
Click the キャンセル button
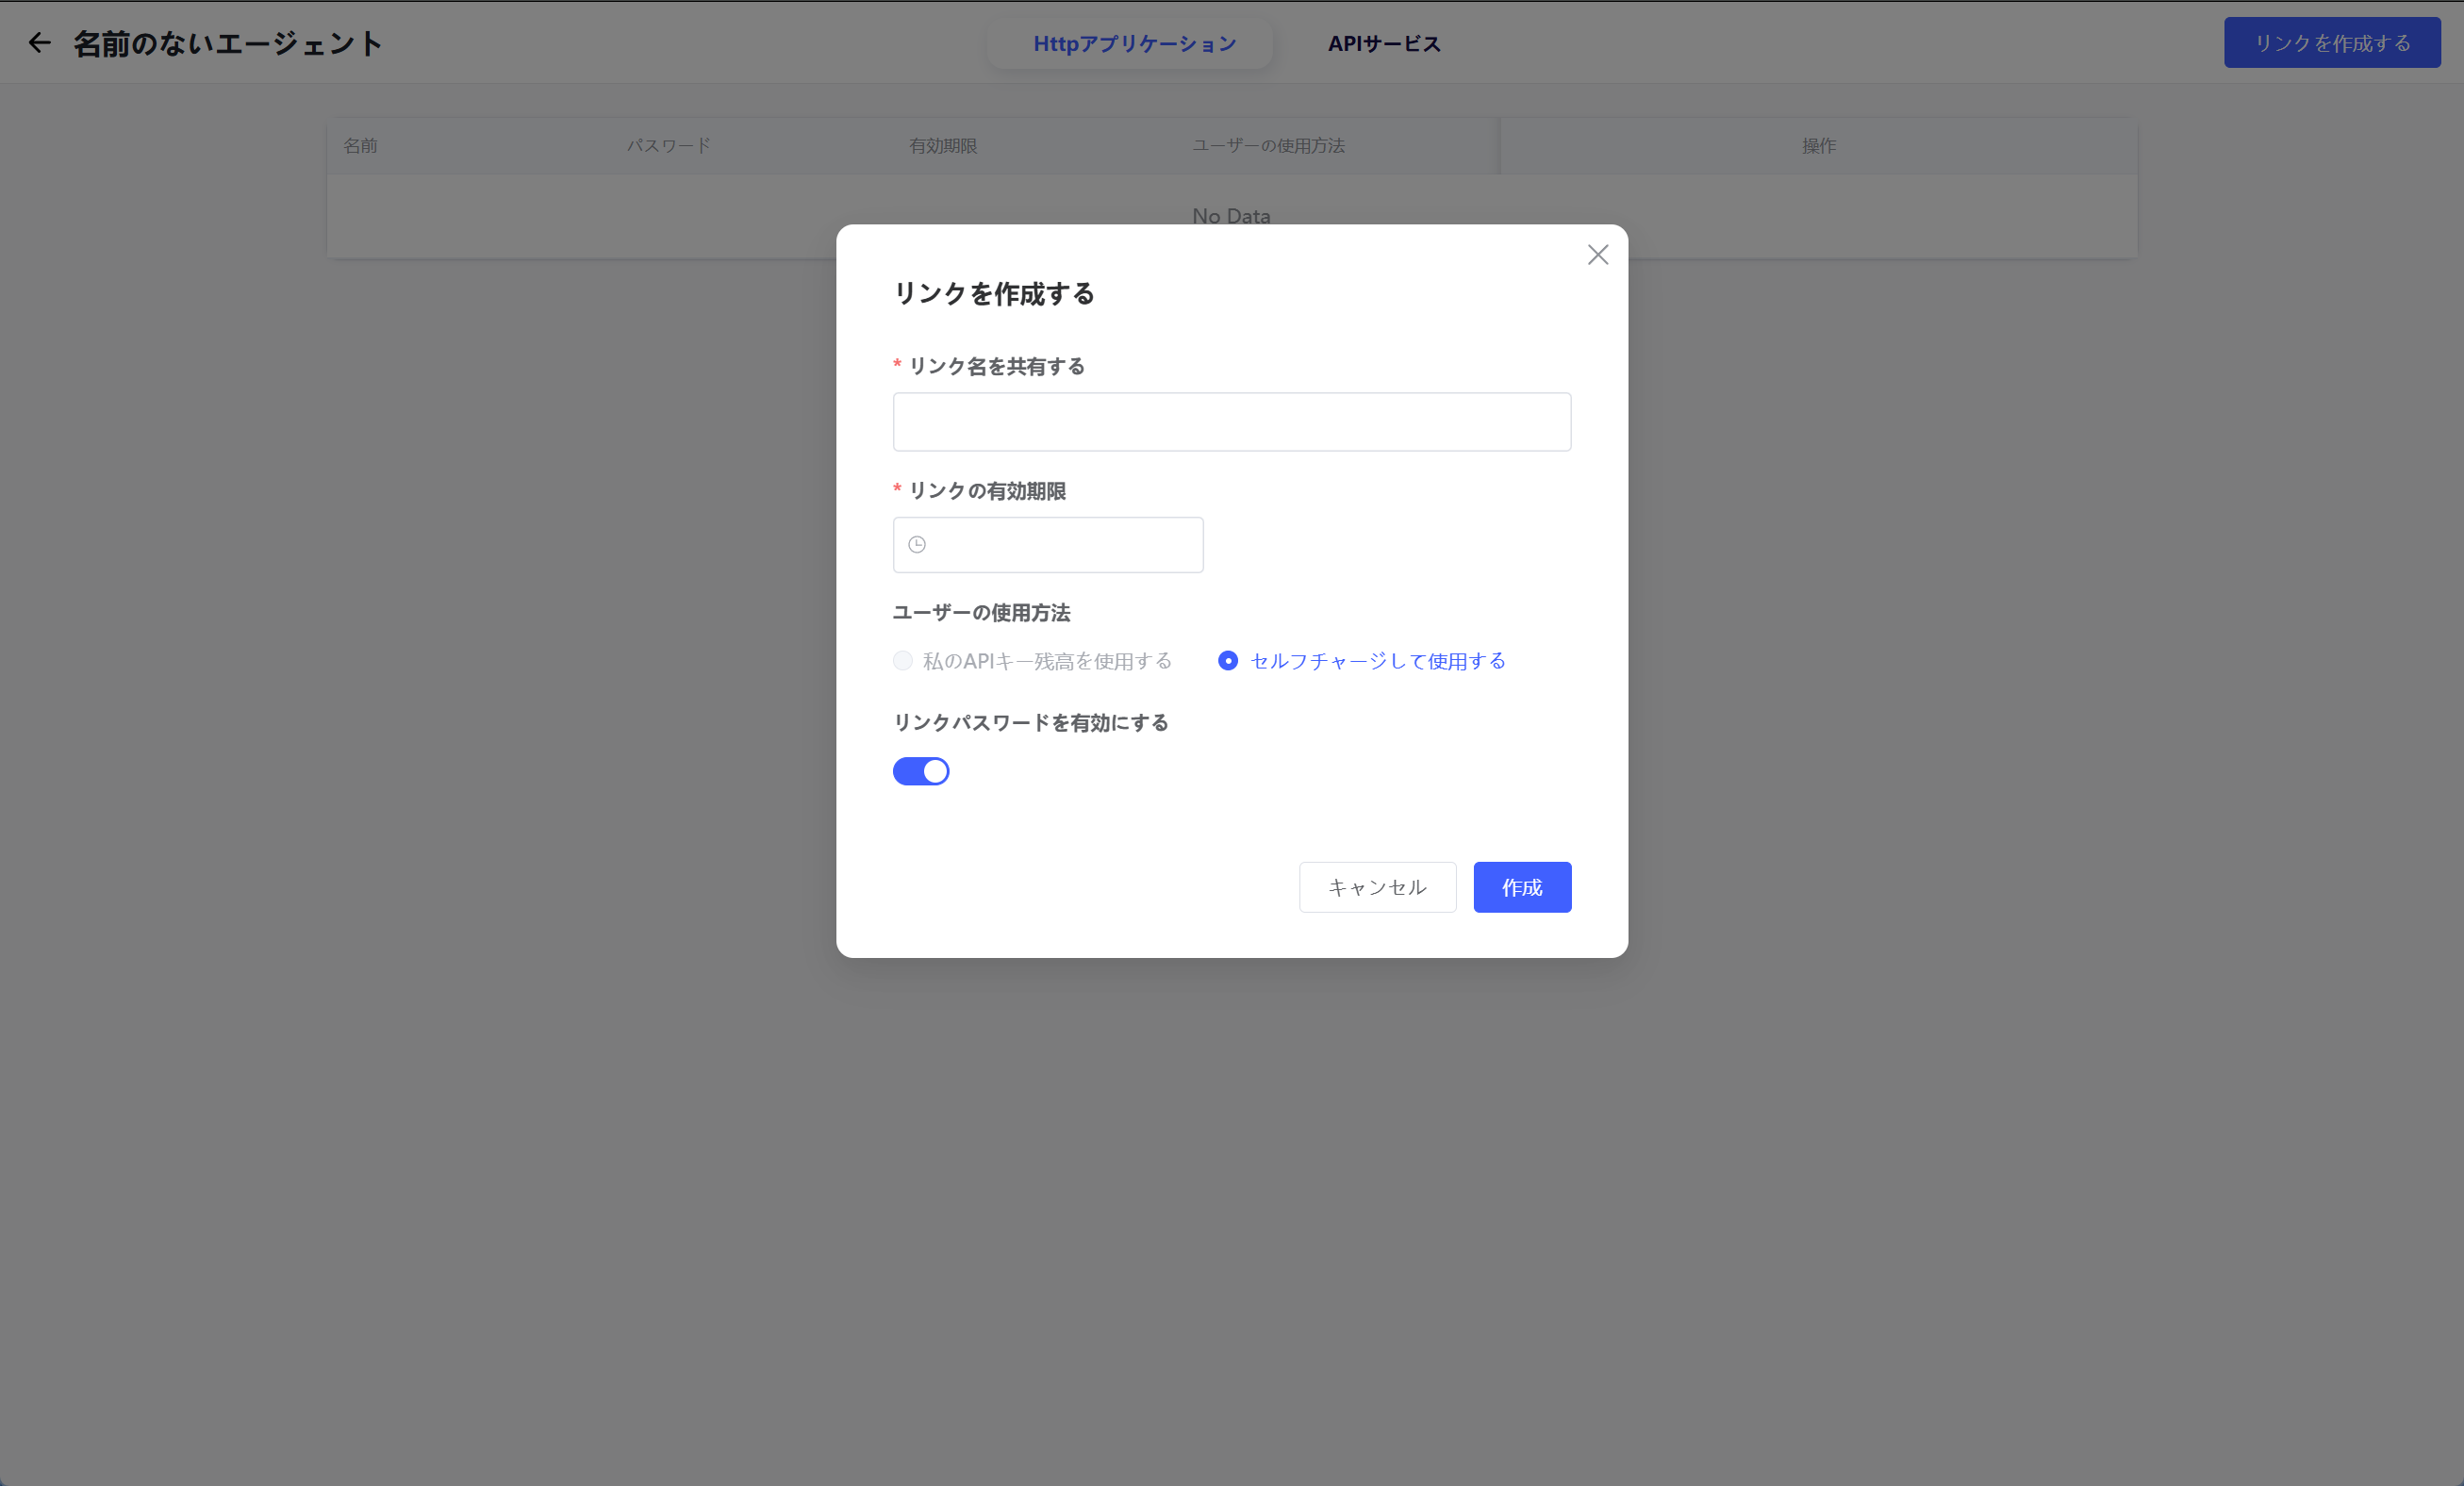[x=1377, y=887]
